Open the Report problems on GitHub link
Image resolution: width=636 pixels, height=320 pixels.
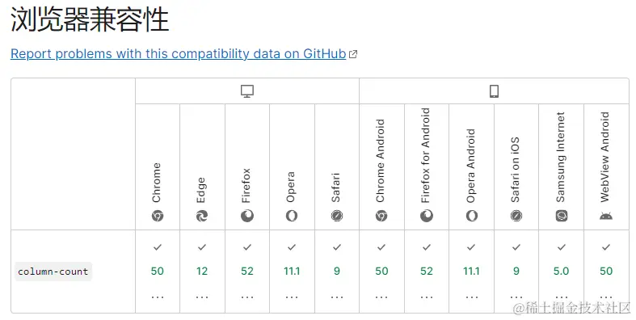[179, 53]
